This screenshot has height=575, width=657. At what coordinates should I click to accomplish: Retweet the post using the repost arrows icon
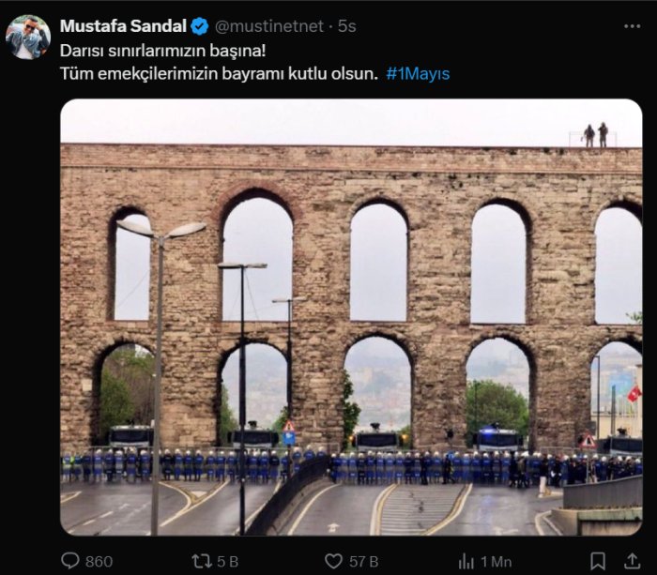pyautogui.click(x=202, y=561)
